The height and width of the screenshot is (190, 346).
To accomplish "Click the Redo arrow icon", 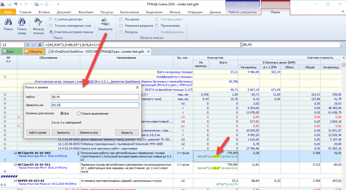I will pyautogui.click(x=26, y=4).
